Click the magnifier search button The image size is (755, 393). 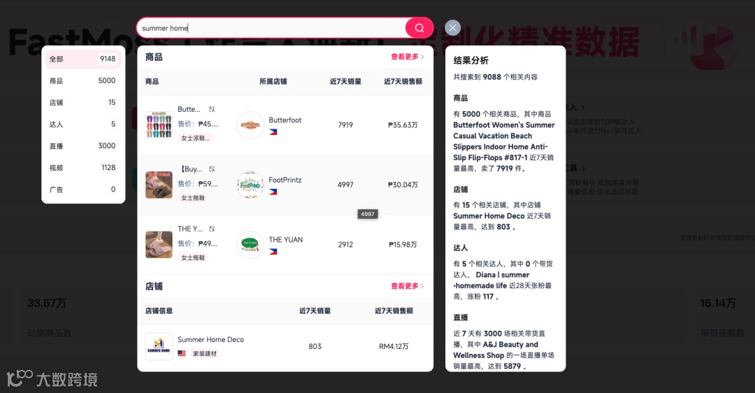[x=419, y=28]
